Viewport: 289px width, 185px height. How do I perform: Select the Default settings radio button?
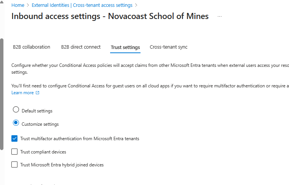coord(16,110)
